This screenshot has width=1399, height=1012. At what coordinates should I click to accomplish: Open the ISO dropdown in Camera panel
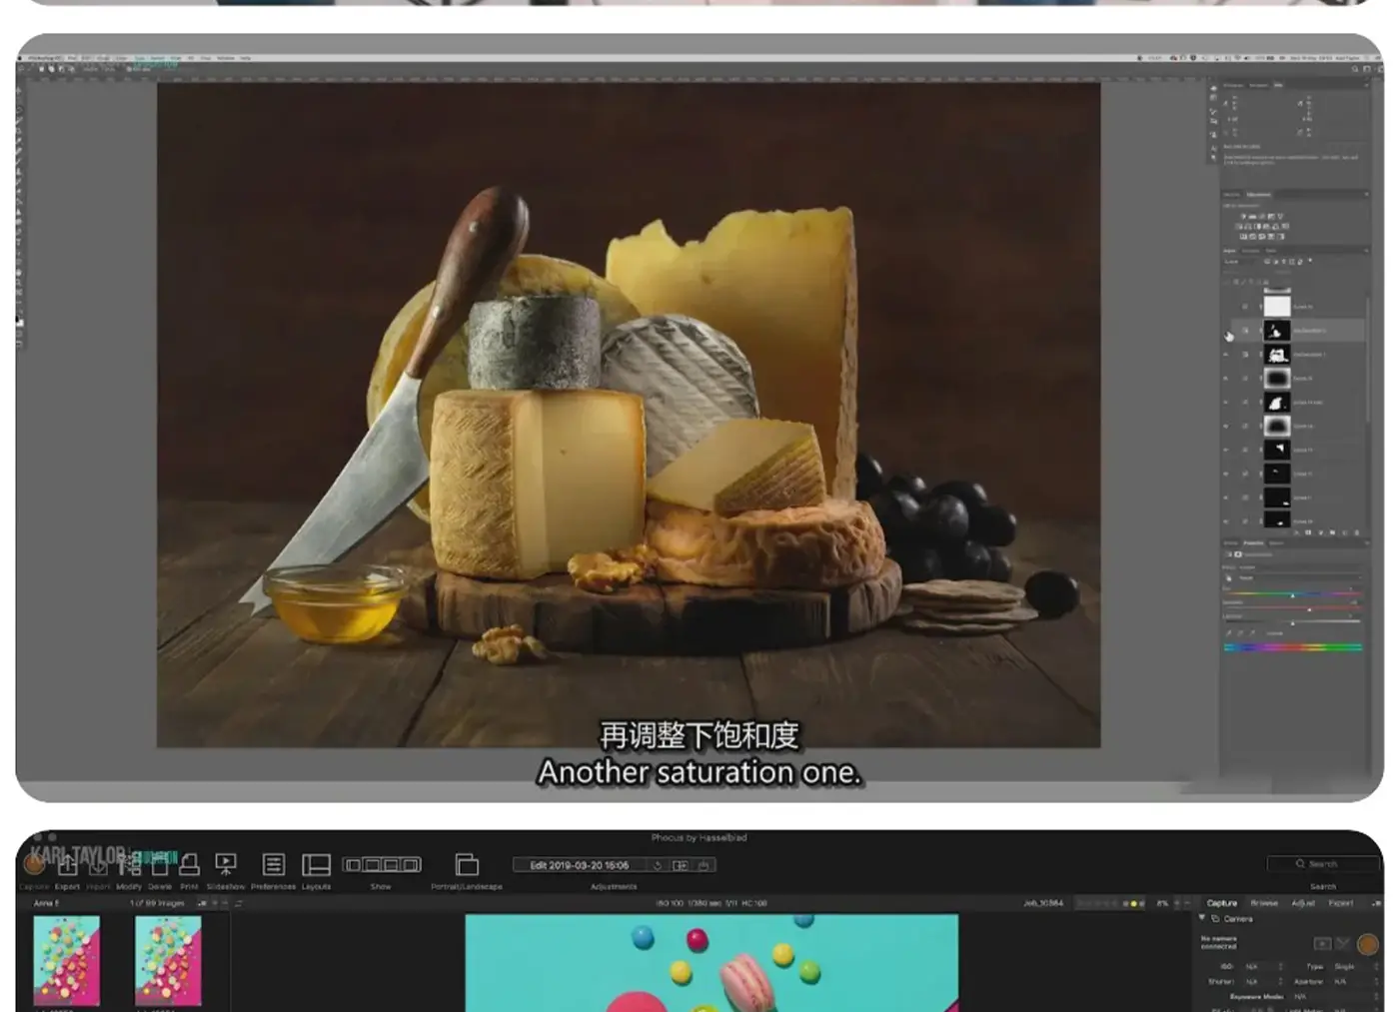1263,967
